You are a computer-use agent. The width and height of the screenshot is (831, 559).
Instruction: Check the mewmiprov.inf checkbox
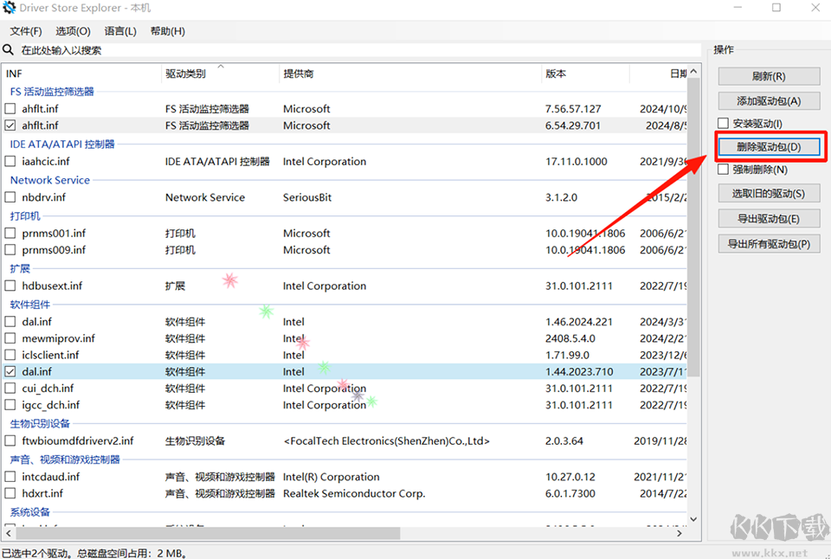(10, 338)
